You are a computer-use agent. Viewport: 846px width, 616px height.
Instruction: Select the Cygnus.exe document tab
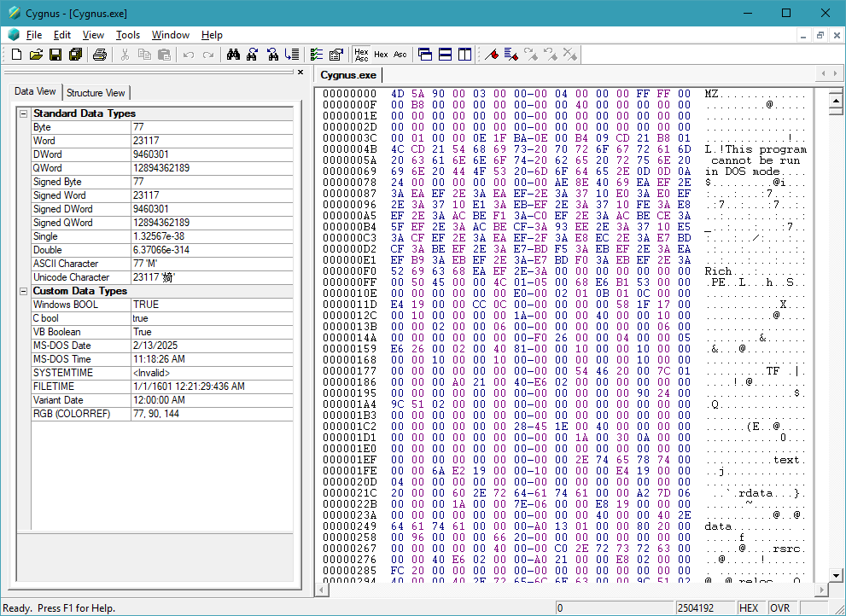pyautogui.click(x=348, y=75)
